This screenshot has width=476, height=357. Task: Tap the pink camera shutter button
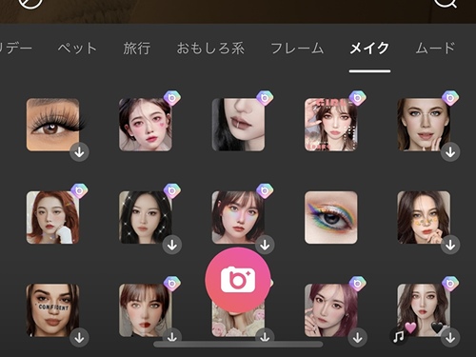coord(238,280)
